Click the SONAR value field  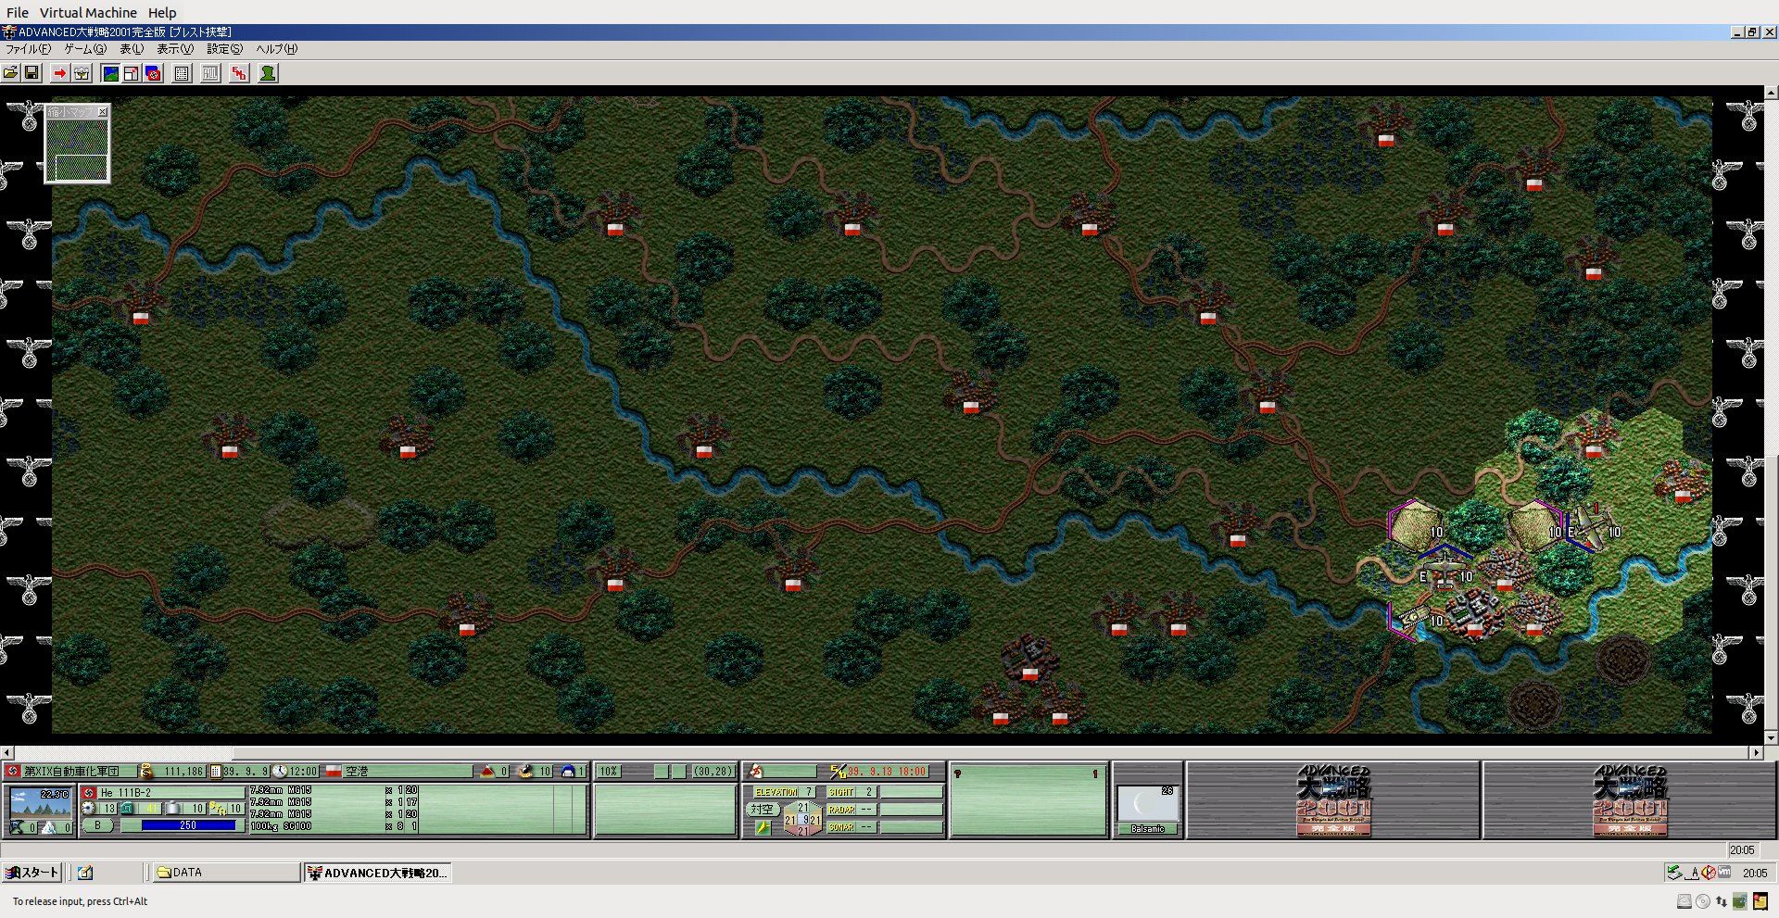(x=852, y=827)
